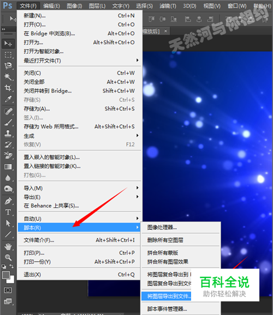Select the Clone Stamp tool
This screenshot has height=315, width=273.
[8, 134]
